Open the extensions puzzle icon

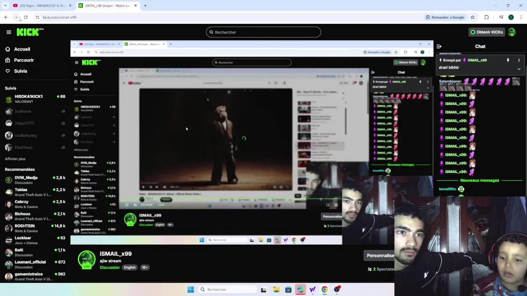(486, 17)
